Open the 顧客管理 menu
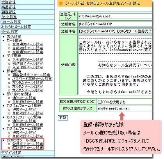Screen dimensions: 164x159 (8, 12)
